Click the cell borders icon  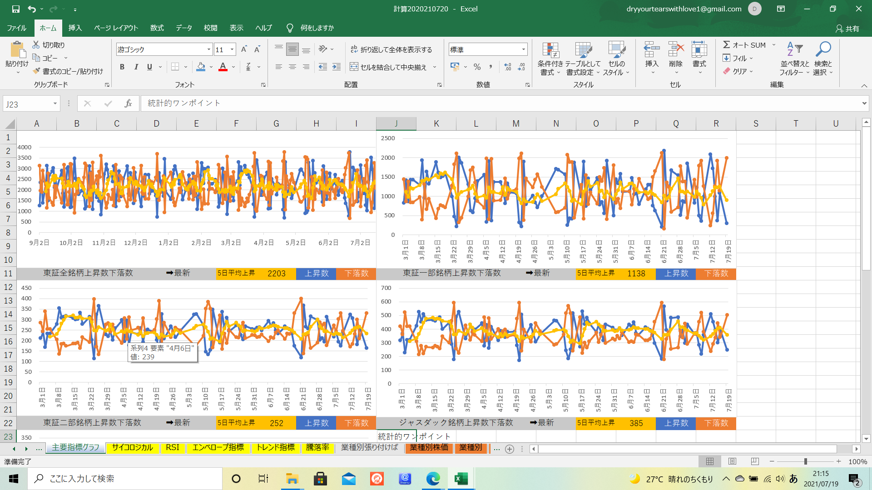[x=175, y=67]
